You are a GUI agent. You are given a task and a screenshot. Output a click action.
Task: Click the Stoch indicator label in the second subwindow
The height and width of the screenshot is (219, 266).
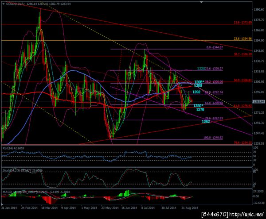pyautogui.click(x=23, y=170)
